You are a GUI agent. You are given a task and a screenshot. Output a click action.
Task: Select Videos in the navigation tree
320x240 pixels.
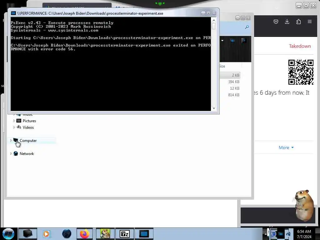click(28, 127)
